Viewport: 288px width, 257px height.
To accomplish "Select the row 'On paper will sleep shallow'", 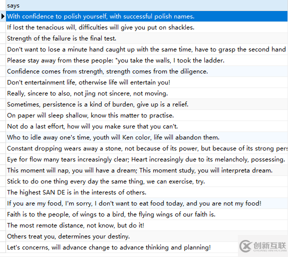I will [x=147, y=115].
